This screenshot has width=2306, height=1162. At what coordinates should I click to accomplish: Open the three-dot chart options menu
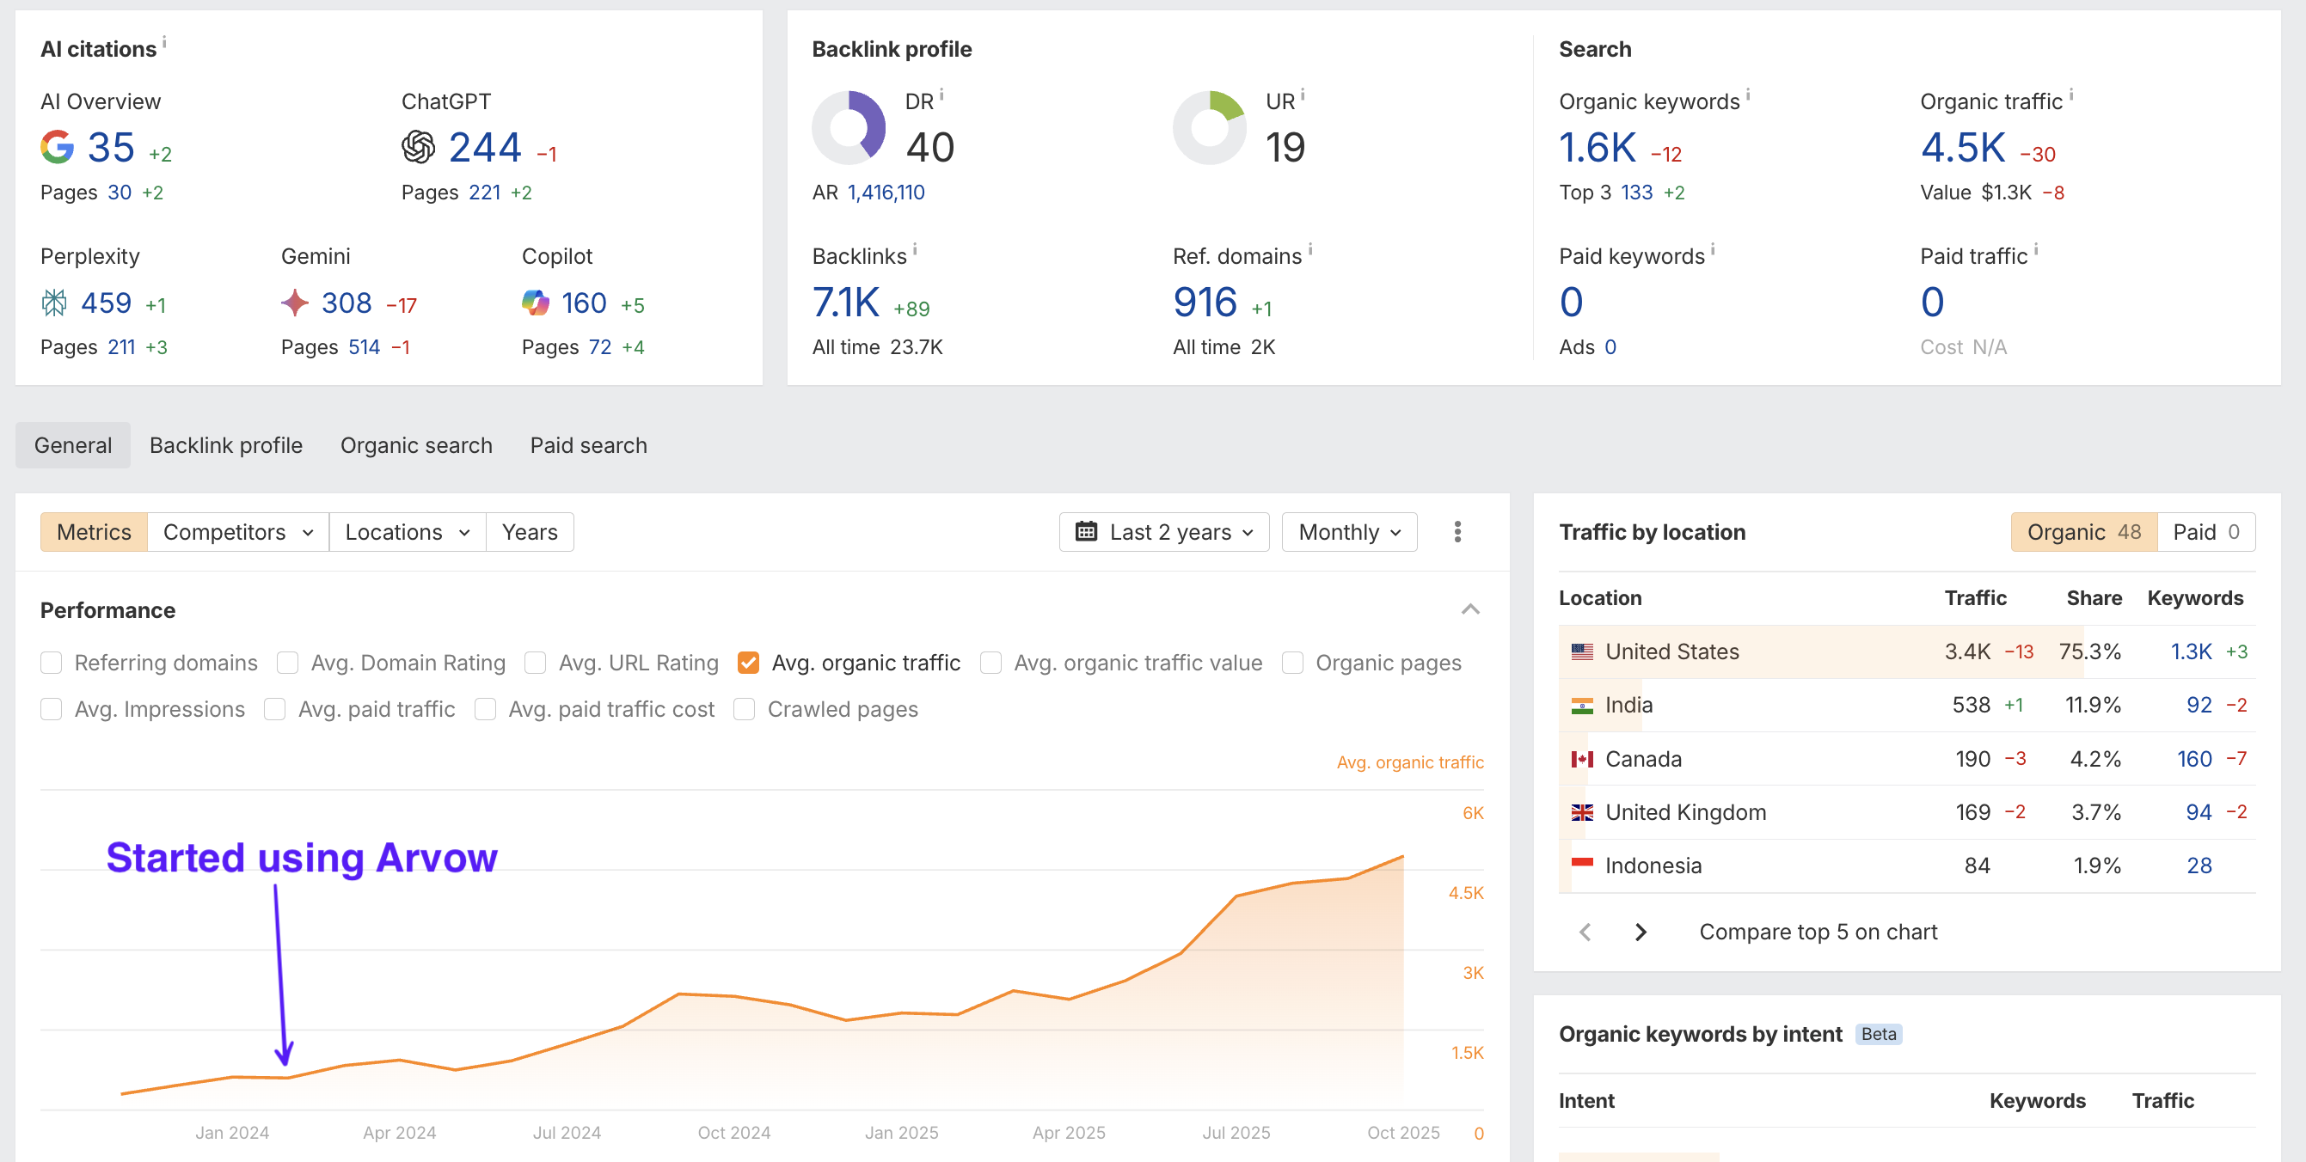coord(1457,532)
